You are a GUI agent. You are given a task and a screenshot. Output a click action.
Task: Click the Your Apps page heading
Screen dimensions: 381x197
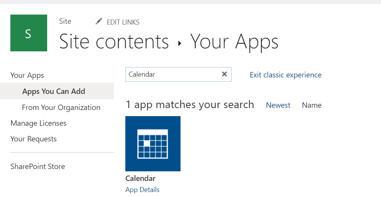(234, 42)
